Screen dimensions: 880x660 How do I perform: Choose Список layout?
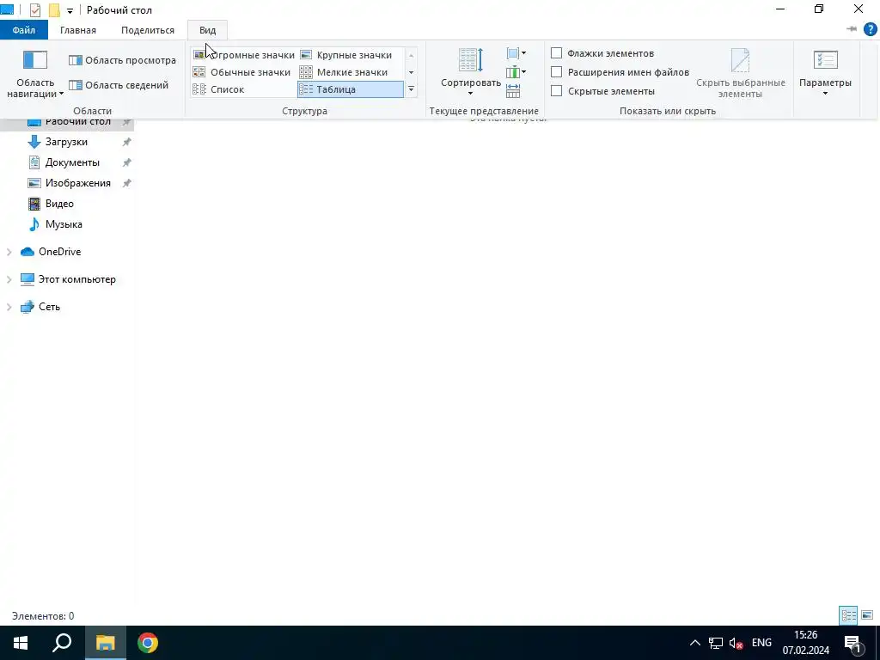[243, 89]
